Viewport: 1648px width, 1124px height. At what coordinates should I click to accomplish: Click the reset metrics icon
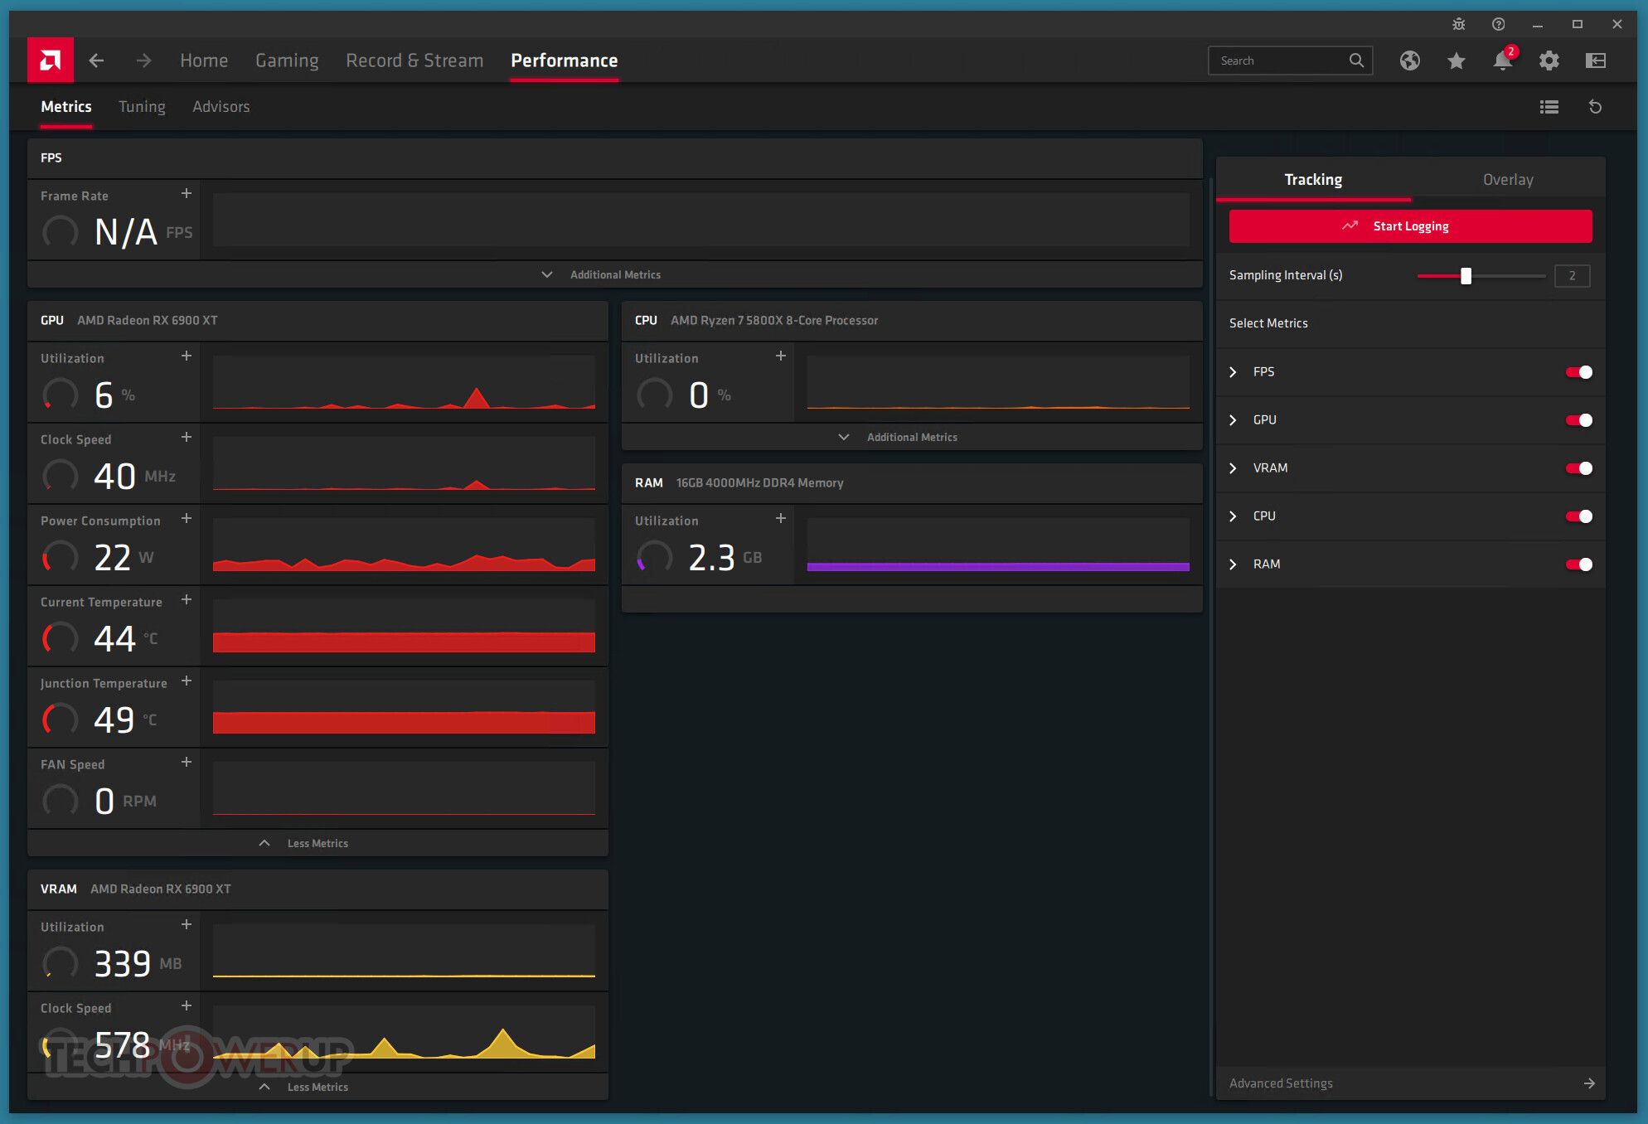click(x=1595, y=107)
